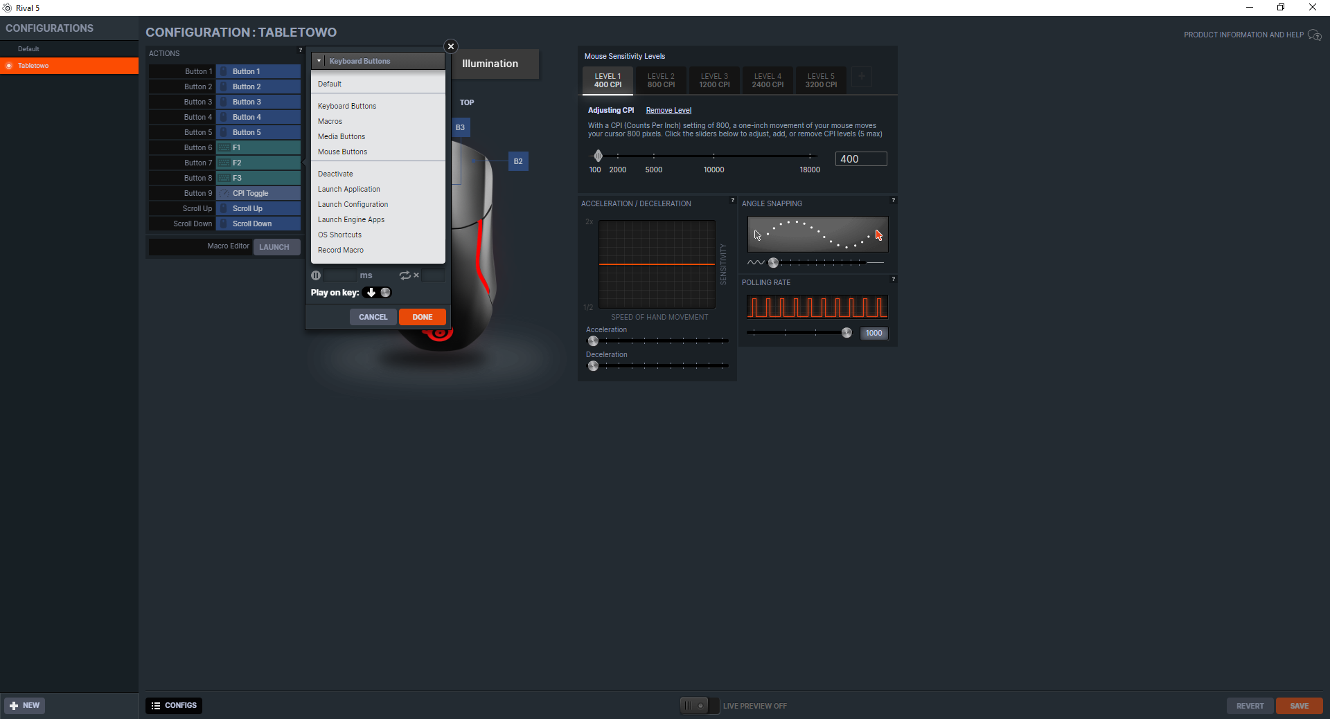Choose Launch Application from the dropdown list
Screen dimensions: 1330x719
pyautogui.click(x=378, y=189)
